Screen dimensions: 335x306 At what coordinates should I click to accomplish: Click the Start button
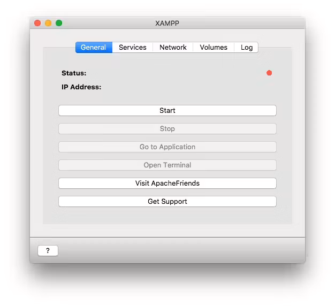[167, 110]
